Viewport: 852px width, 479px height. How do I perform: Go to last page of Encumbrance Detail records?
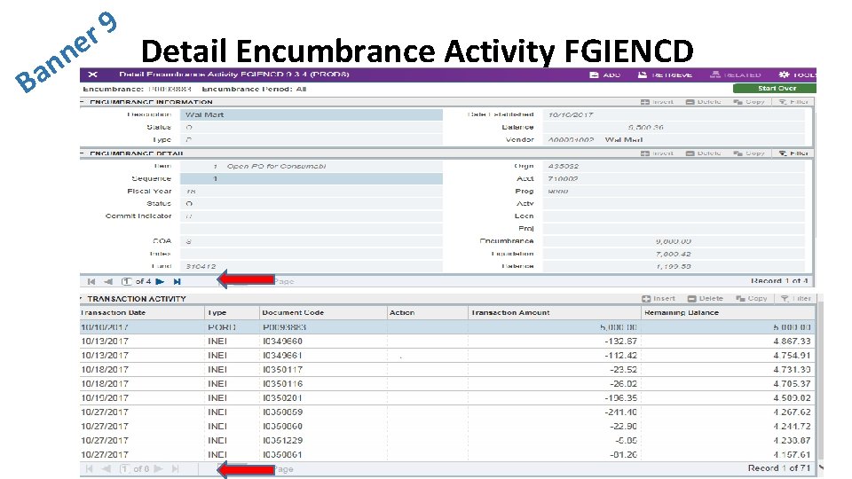tap(177, 281)
